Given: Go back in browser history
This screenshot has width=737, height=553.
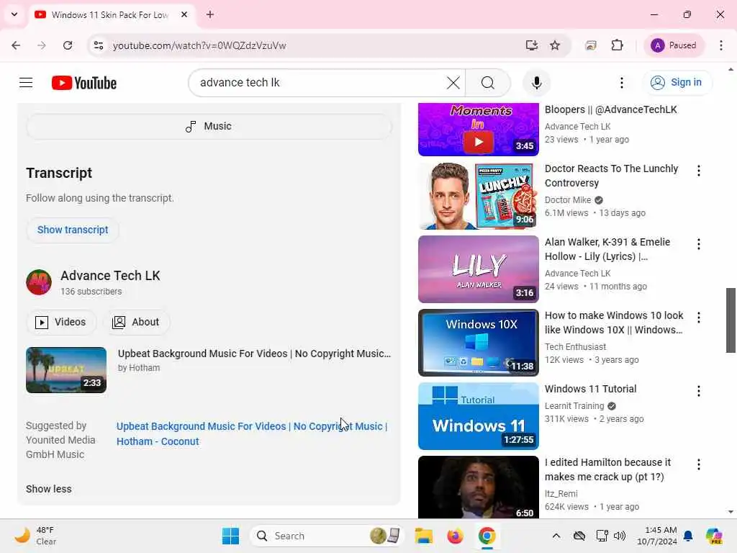Looking at the screenshot, I should coord(16,45).
